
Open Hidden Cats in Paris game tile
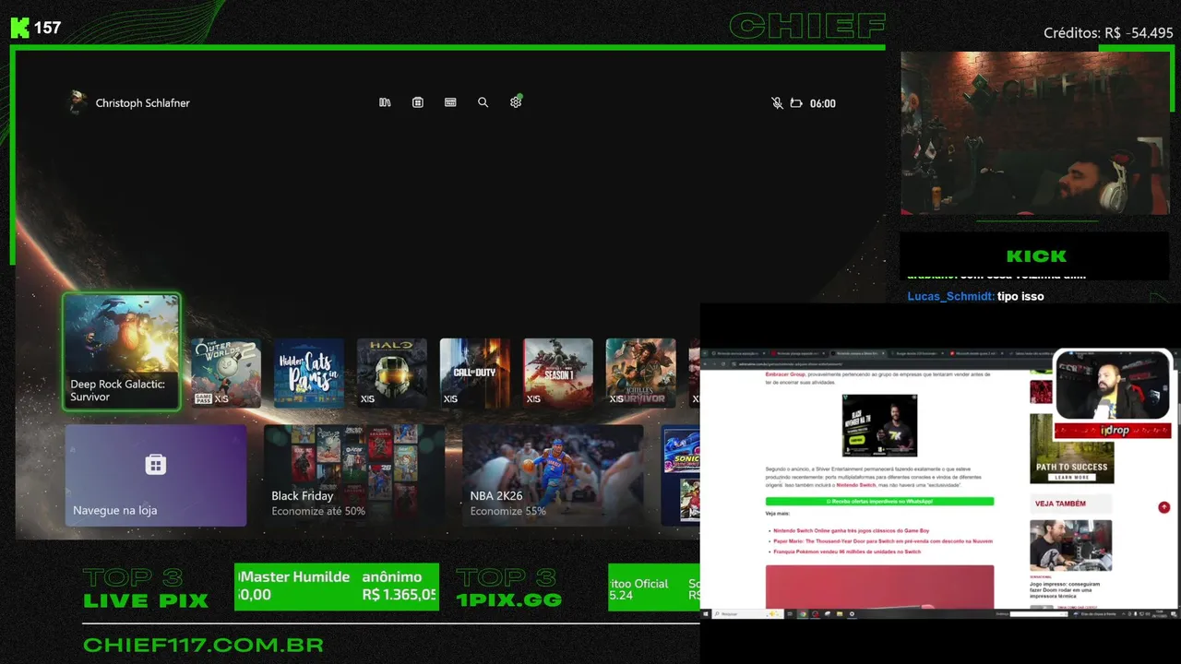(x=309, y=373)
